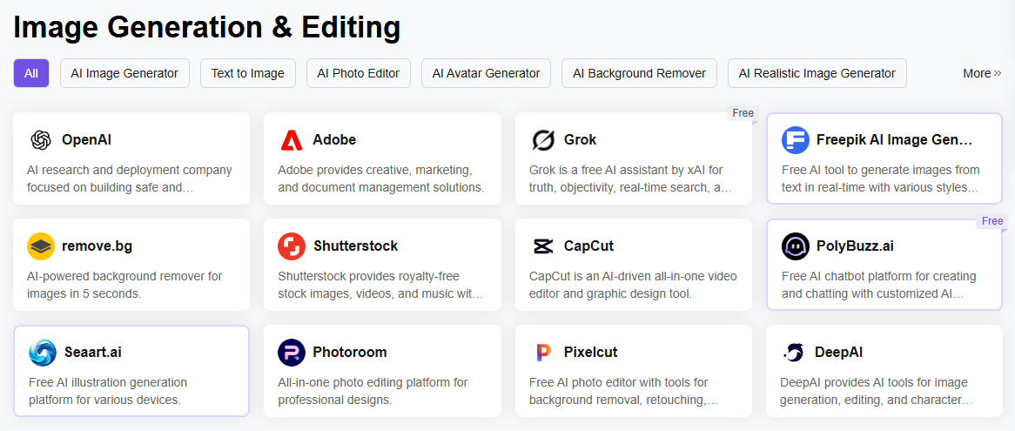Click the Grok logo icon

543,140
